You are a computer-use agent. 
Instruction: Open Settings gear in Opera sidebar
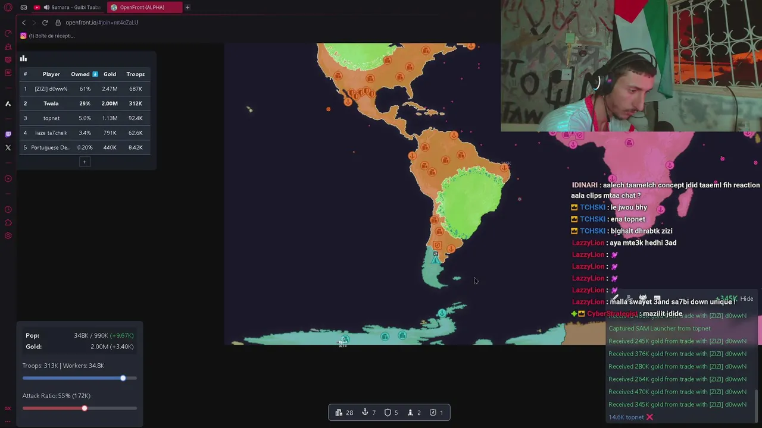[x=8, y=236]
